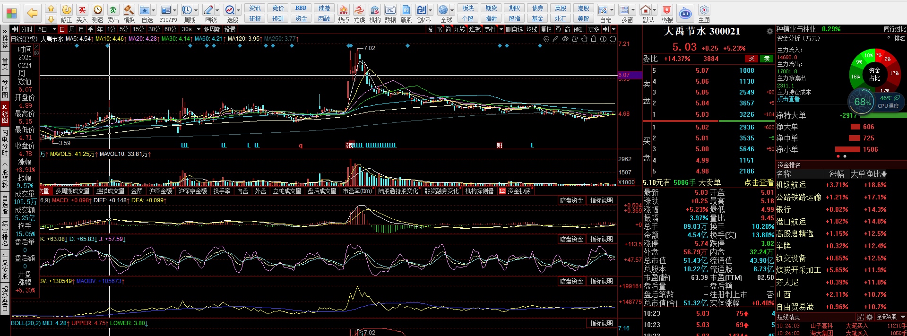This screenshot has height=336, width=907.
Task: Click the 资金占比 pie chart
Action: click(x=875, y=74)
